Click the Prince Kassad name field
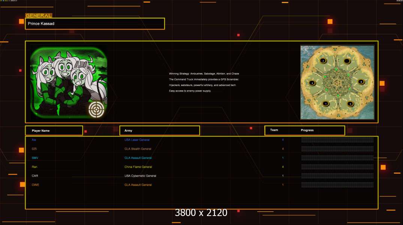This screenshot has width=403, height=225. point(95,24)
